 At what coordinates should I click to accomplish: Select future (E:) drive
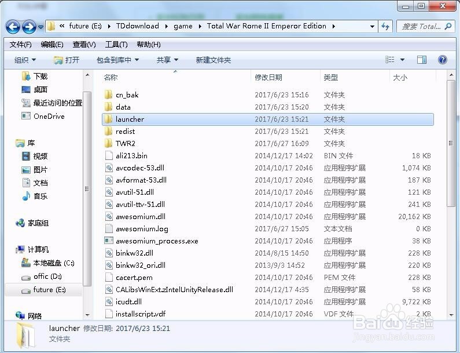click(44, 290)
